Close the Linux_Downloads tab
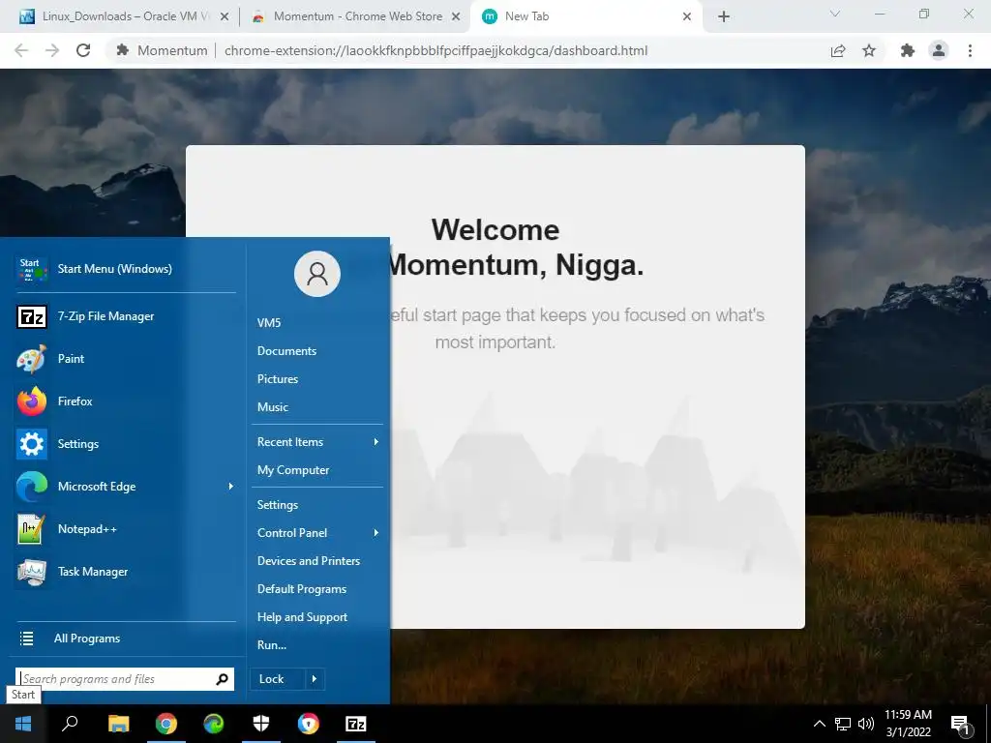The height and width of the screenshot is (743, 991). [x=225, y=17]
